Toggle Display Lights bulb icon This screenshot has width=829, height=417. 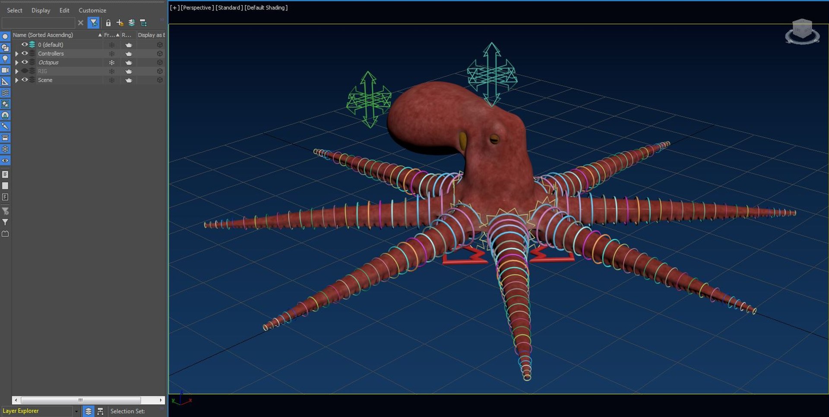[x=5, y=59]
